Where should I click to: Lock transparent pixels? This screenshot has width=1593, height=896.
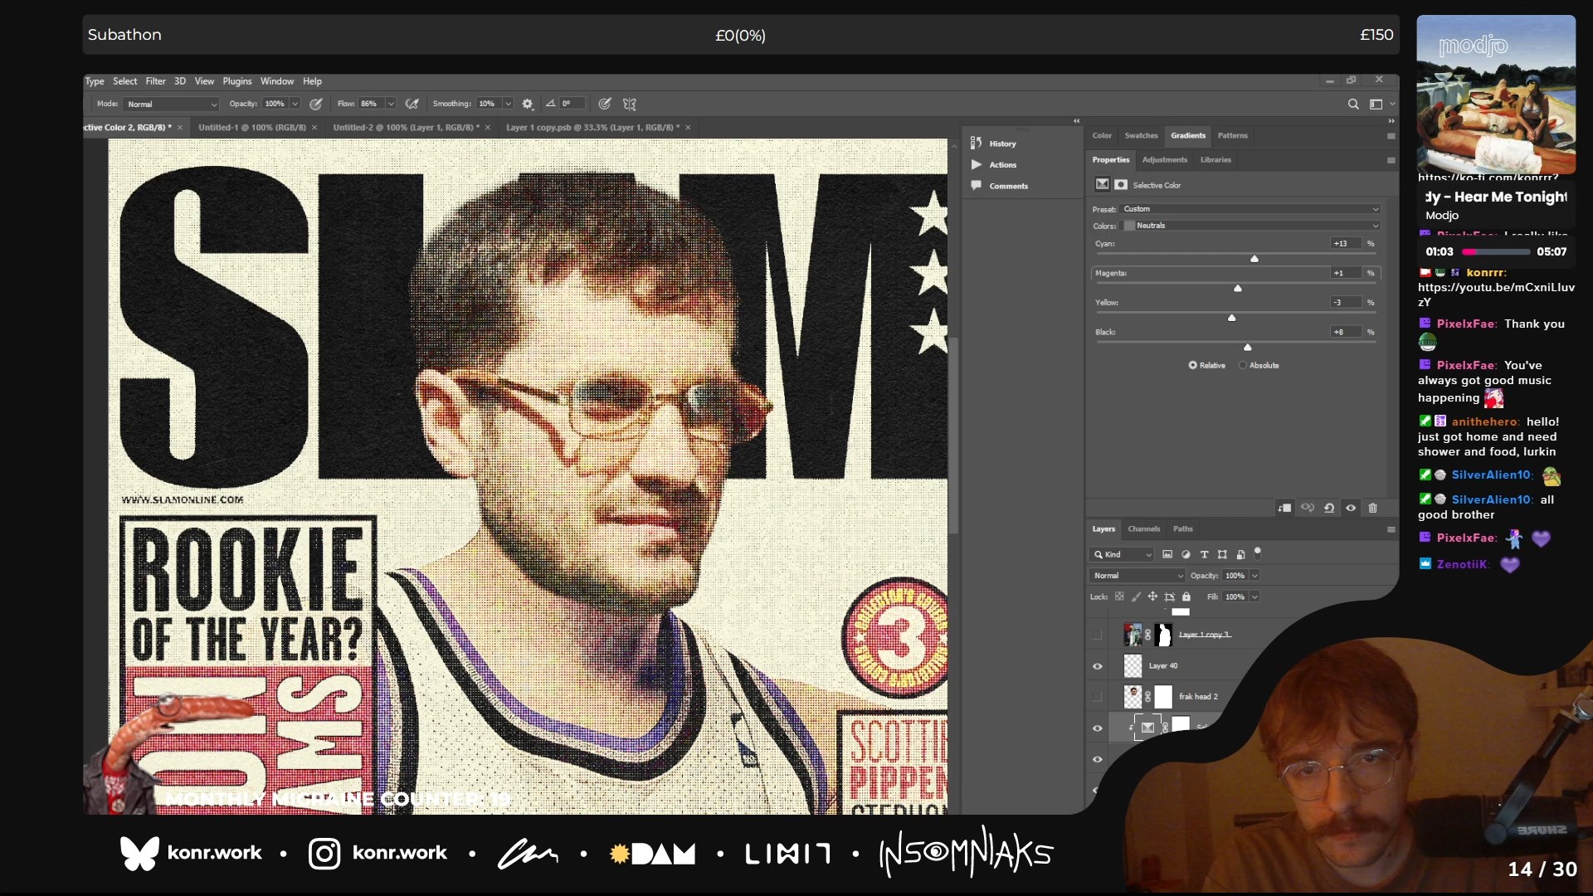pos(1119,597)
